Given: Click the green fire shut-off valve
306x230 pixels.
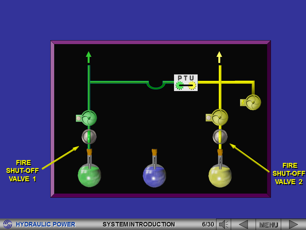Looking at the screenshot, I should click(x=89, y=137).
